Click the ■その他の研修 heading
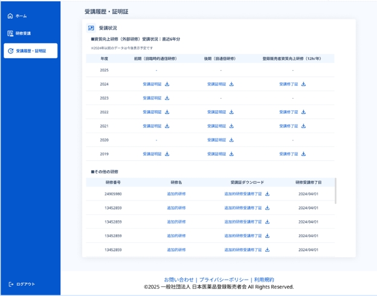 tap(105, 172)
